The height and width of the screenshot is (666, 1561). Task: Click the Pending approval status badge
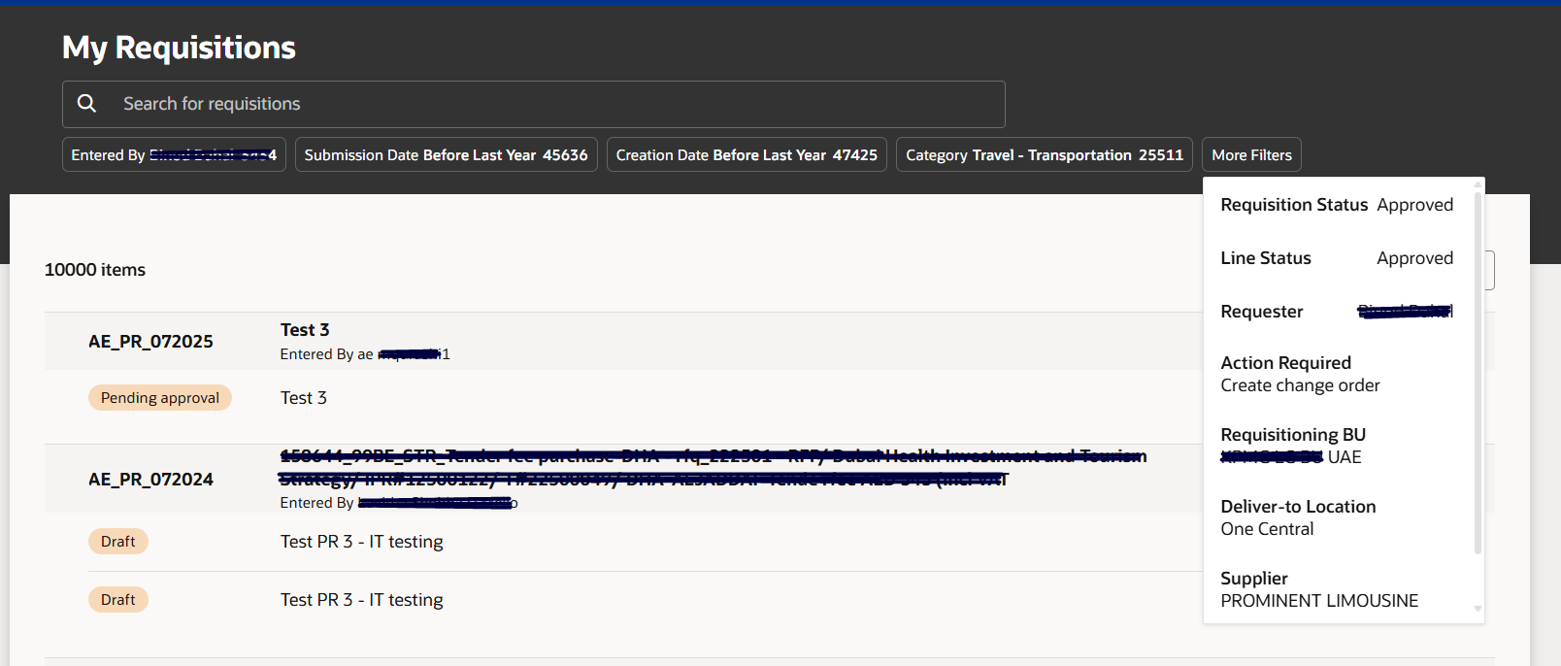(x=160, y=398)
